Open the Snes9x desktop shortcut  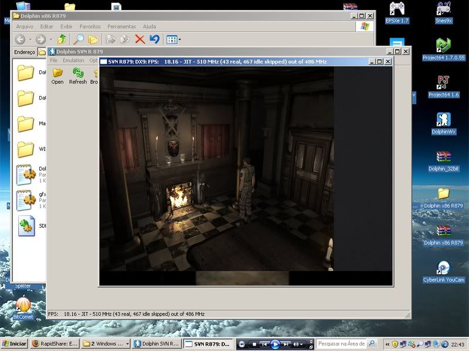click(444, 12)
